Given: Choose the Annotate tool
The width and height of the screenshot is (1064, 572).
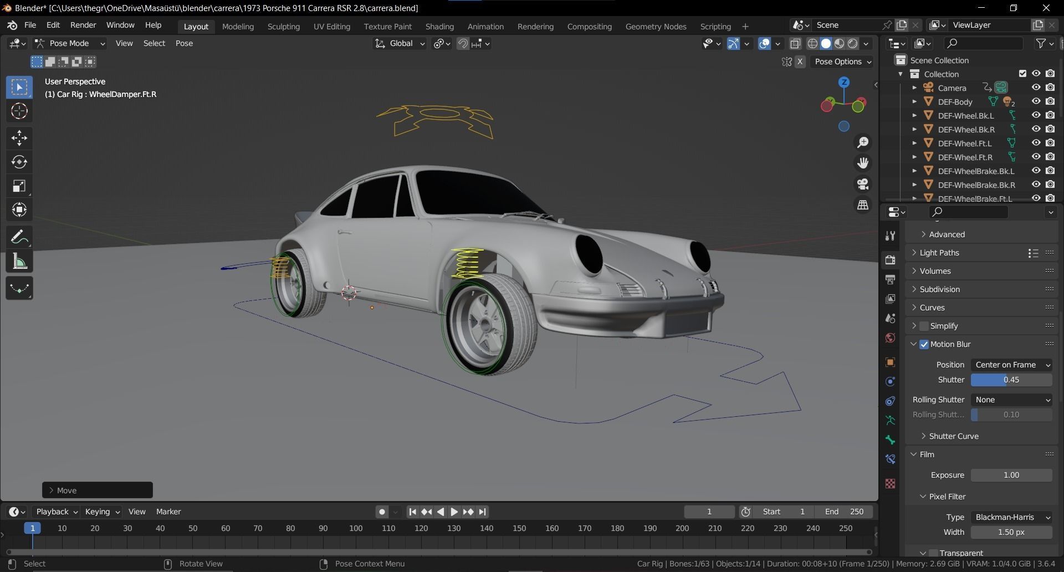Looking at the screenshot, I should click(x=19, y=237).
